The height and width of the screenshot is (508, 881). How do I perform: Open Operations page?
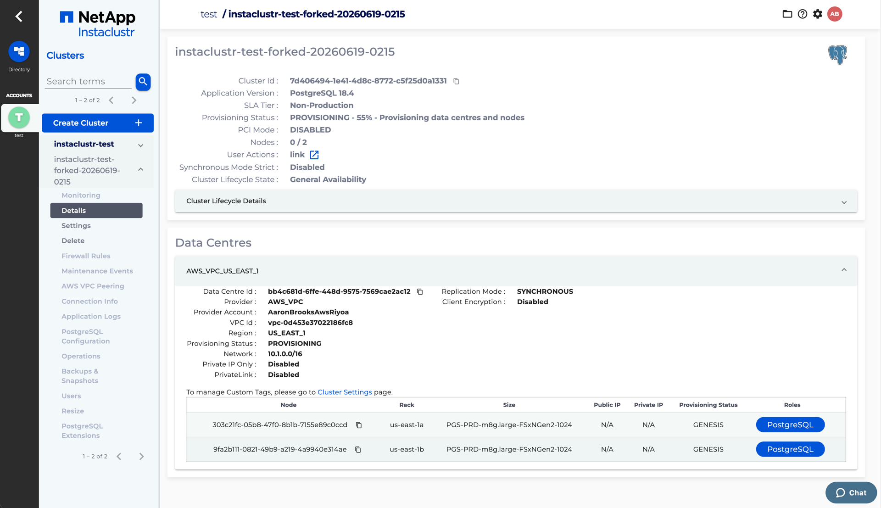(x=81, y=357)
